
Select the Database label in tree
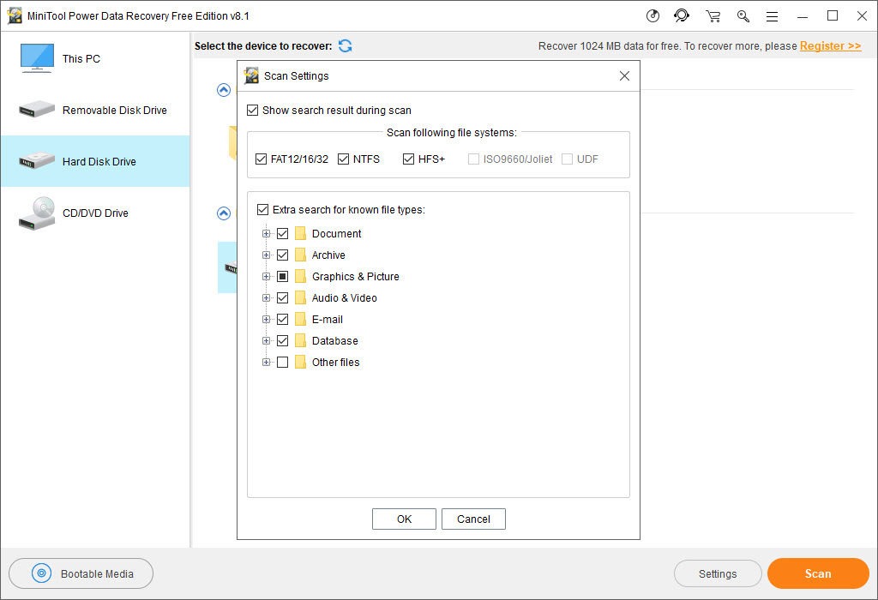[335, 340]
